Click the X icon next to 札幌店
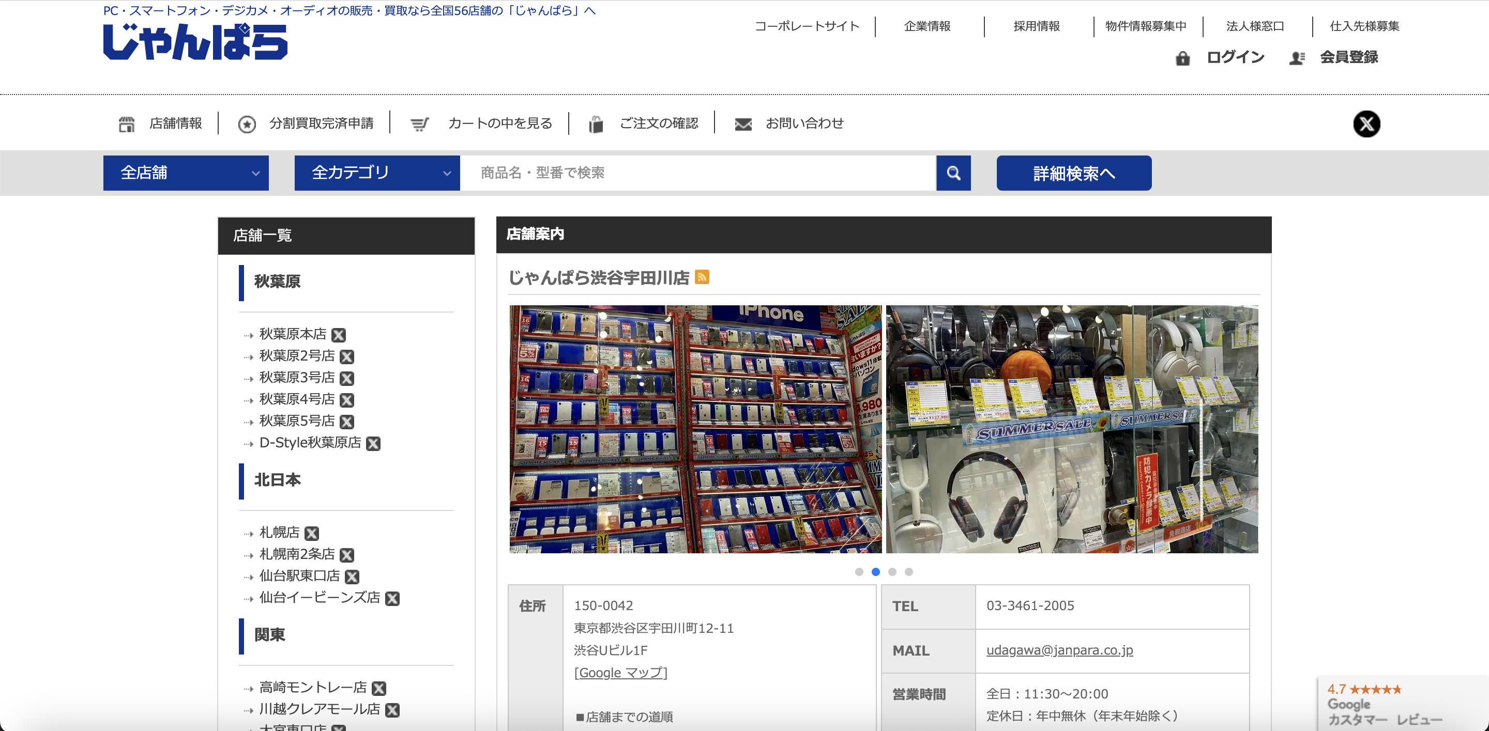Screen dimensions: 1489x731 pos(312,534)
